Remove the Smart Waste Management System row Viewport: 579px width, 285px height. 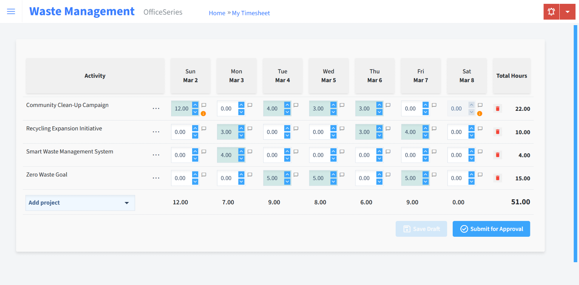498,155
